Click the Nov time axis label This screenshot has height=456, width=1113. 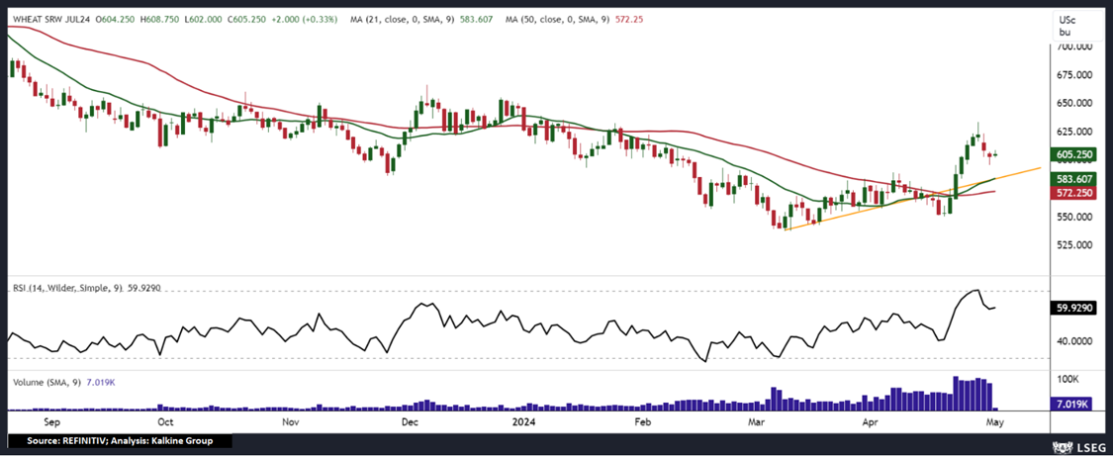coord(290,422)
